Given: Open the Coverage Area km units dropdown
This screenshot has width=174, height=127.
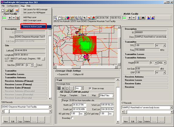Looking at the screenshot, I should point(82,88).
